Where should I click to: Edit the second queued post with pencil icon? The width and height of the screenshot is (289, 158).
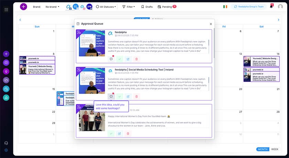click(x=128, y=97)
